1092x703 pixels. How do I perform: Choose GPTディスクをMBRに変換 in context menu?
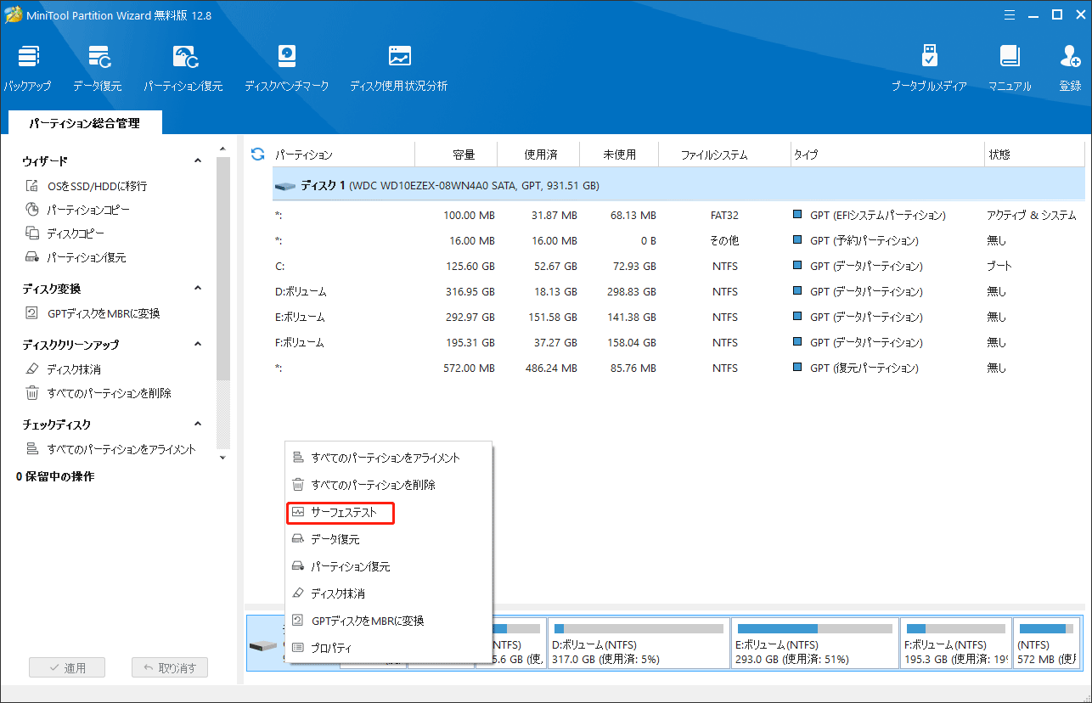388,621
